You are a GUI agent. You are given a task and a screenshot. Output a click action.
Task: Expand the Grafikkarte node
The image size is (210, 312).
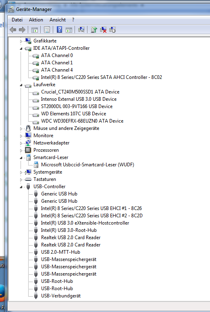(x=21, y=41)
